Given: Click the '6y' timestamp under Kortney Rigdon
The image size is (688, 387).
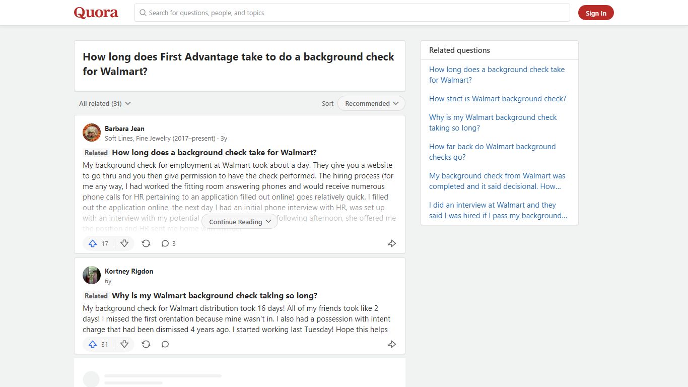Looking at the screenshot, I should 108,281.
